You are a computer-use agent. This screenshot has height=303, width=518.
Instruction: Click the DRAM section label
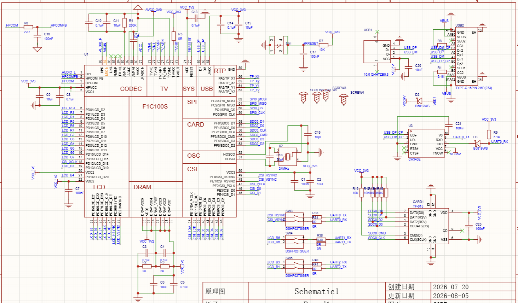point(142,187)
